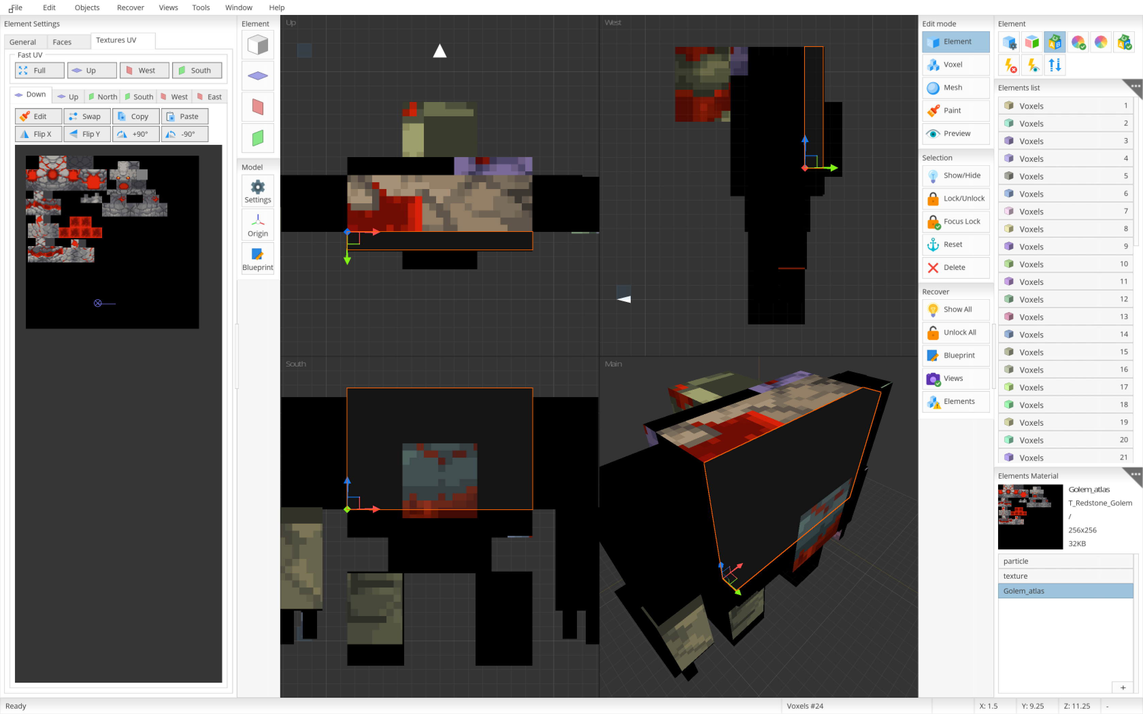1143x714 pixels.
Task: Select Voxels element number 14
Action: 1065,334
